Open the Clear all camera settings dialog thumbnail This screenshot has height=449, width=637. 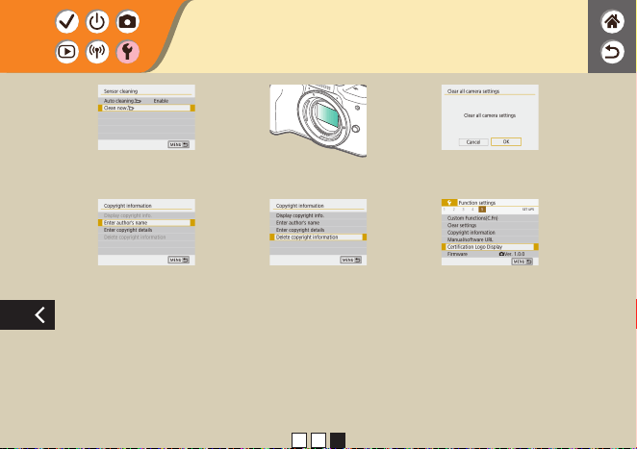coord(490,117)
